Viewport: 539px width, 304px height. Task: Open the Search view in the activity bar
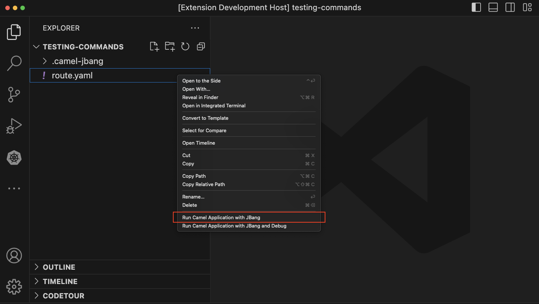click(x=14, y=63)
